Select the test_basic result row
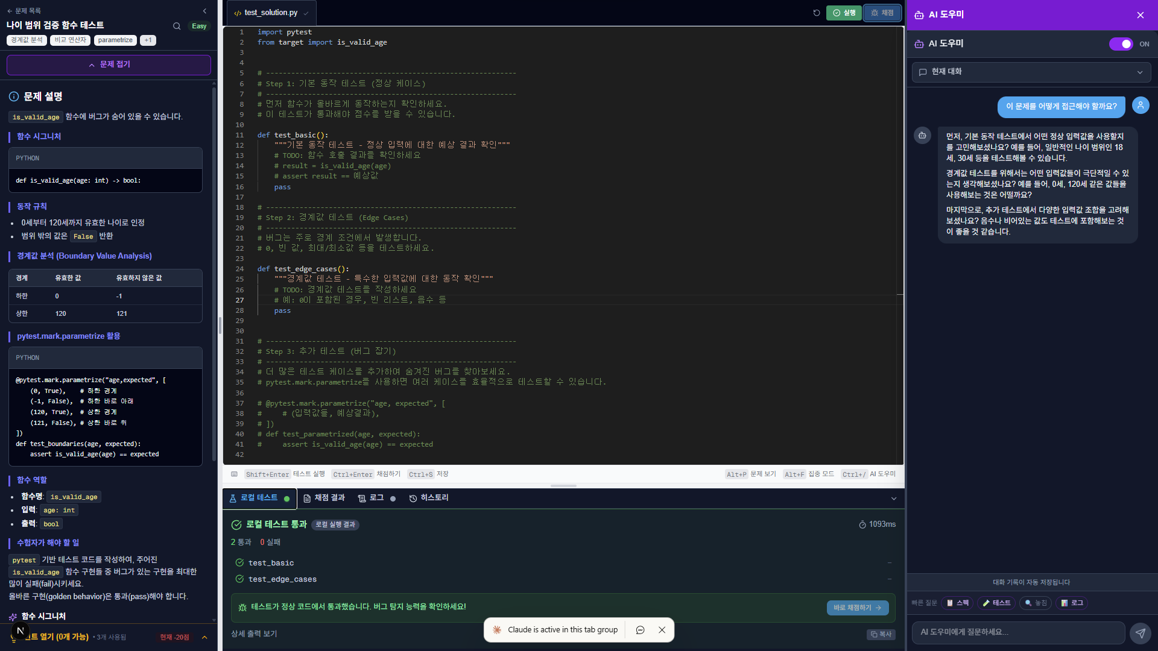The height and width of the screenshot is (651, 1158). [x=563, y=563]
